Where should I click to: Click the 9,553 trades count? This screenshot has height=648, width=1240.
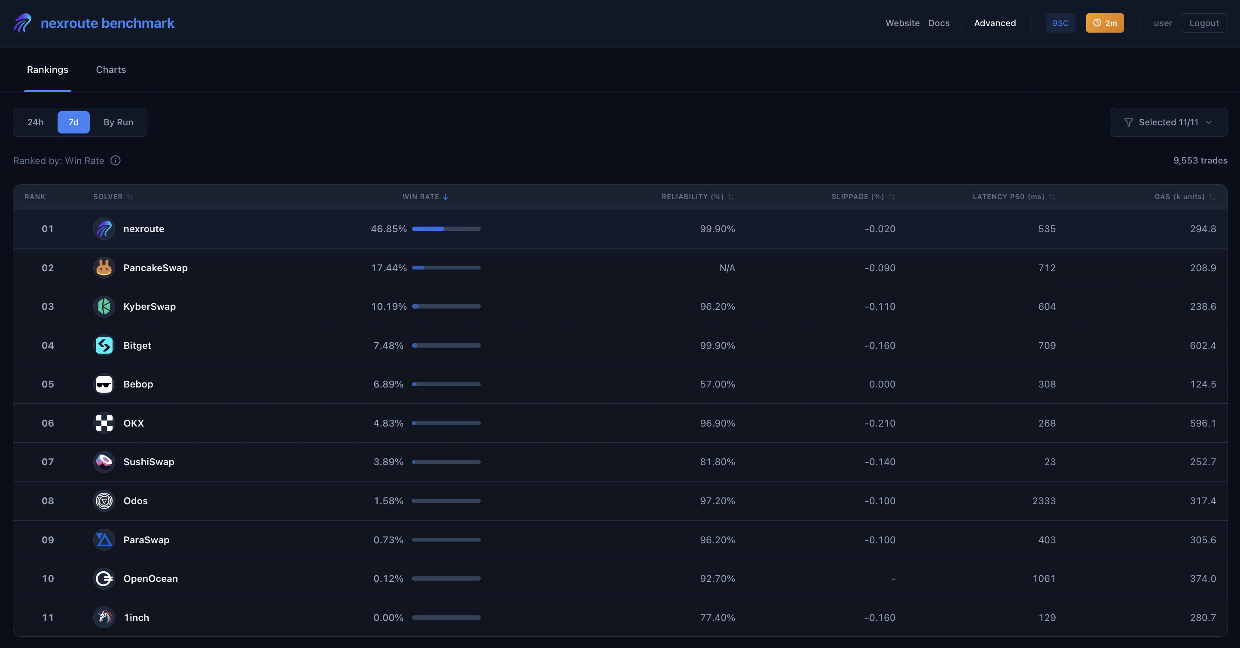[1200, 160]
